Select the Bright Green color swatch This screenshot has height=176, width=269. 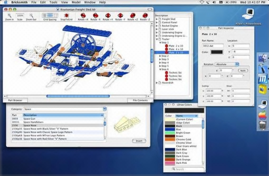click(170, 133)
